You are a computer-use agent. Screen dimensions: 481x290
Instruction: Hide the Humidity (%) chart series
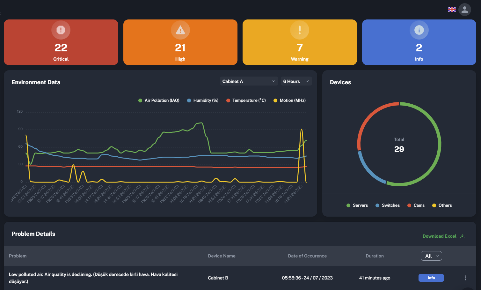pyautogui.click(x=202, y=100)
